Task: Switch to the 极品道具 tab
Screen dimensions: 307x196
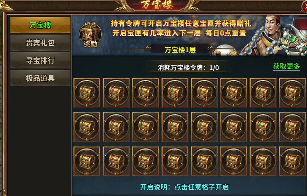Action: [40, 78]
